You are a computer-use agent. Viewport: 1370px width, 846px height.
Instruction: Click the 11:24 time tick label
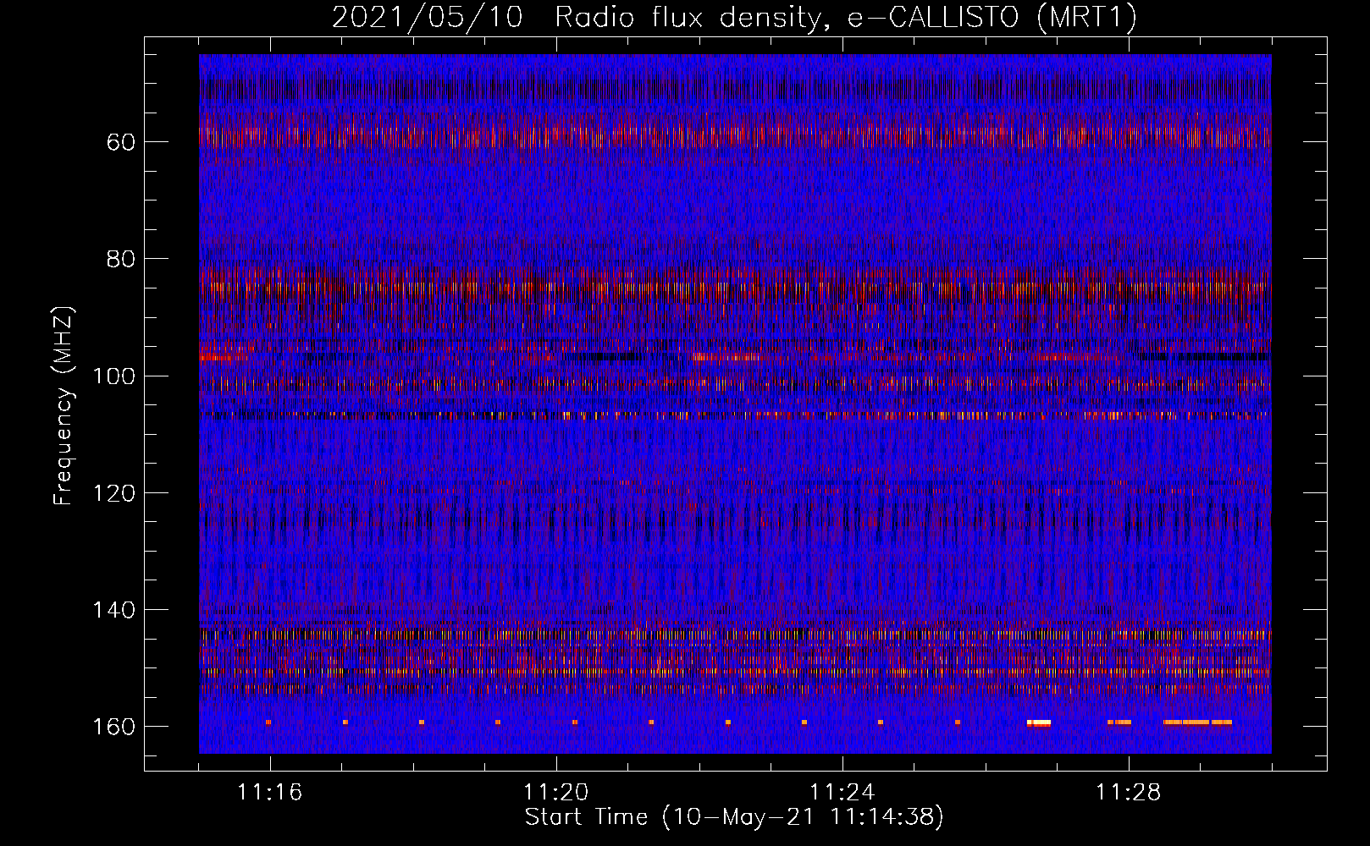842,793
